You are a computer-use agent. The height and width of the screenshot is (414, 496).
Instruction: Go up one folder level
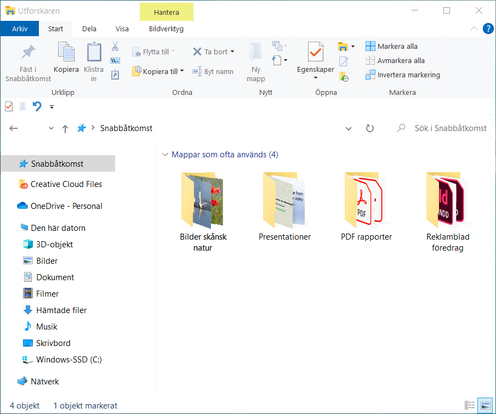tap(65, 128)
